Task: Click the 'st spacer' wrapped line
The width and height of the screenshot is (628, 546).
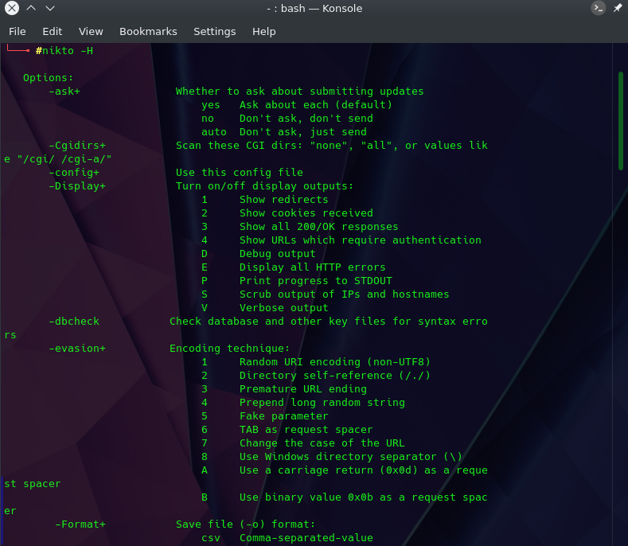Action: [33, 484]
